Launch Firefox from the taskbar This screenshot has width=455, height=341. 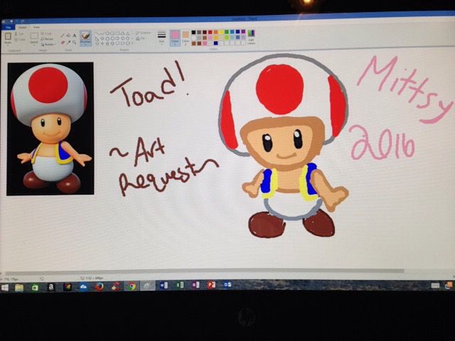click(100, 287)
